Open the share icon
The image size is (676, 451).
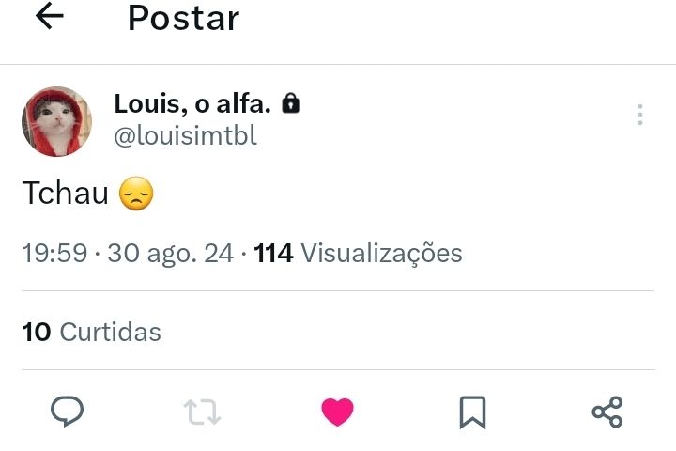point(607,412)
